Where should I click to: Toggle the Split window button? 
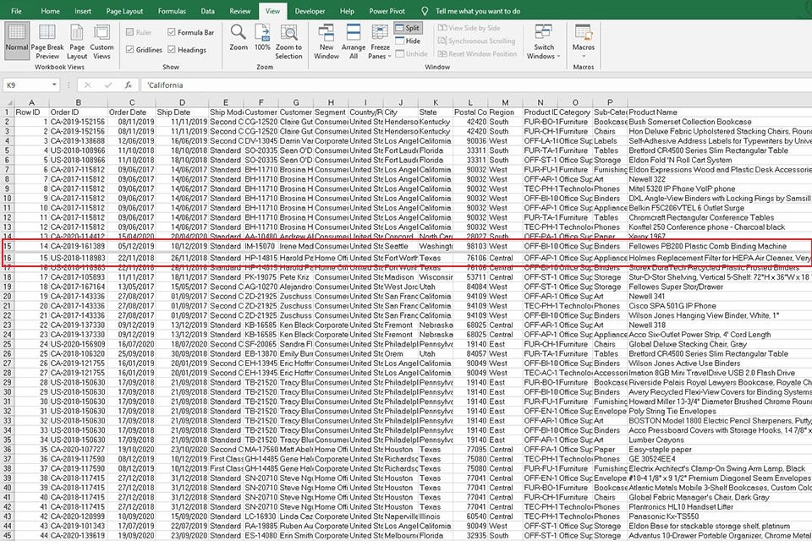coord(406,28)
